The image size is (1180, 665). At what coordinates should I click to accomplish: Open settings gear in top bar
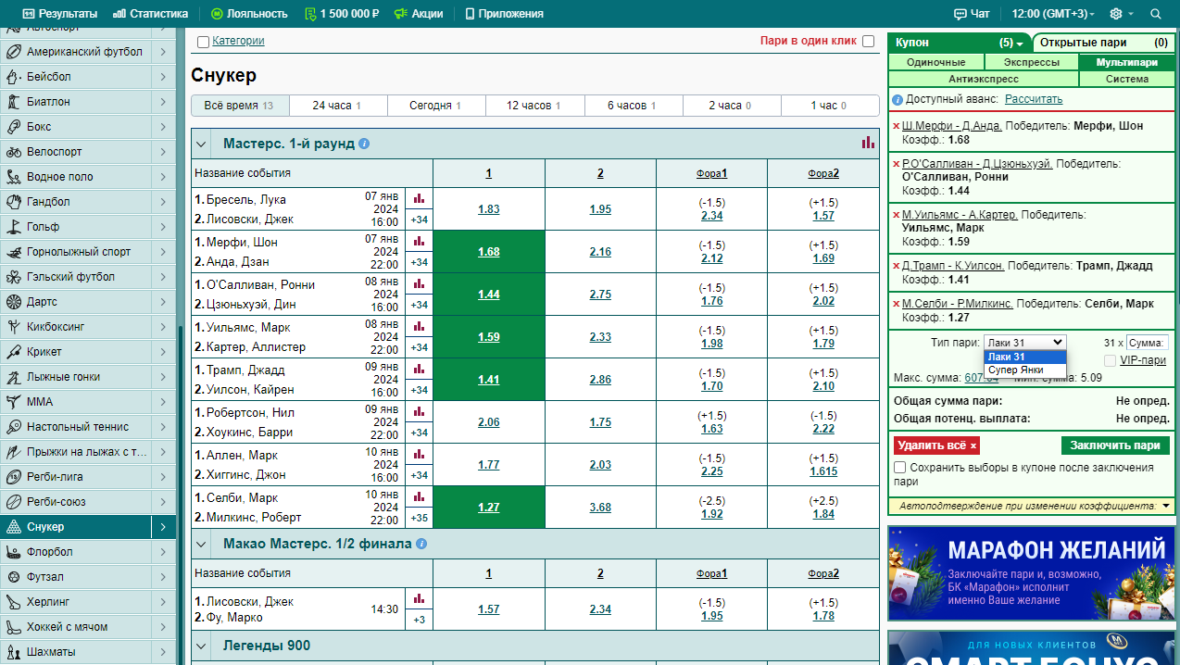[x=1116, y=14]
